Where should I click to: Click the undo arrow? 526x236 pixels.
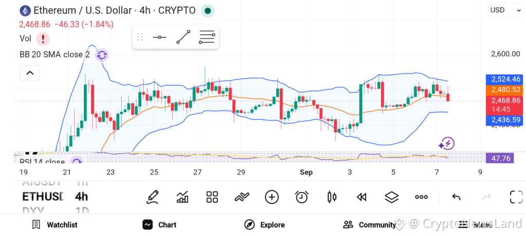click(x=456, y=197)
